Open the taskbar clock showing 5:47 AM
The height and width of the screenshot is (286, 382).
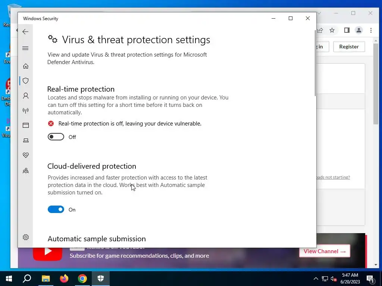(x=350, y=279)
